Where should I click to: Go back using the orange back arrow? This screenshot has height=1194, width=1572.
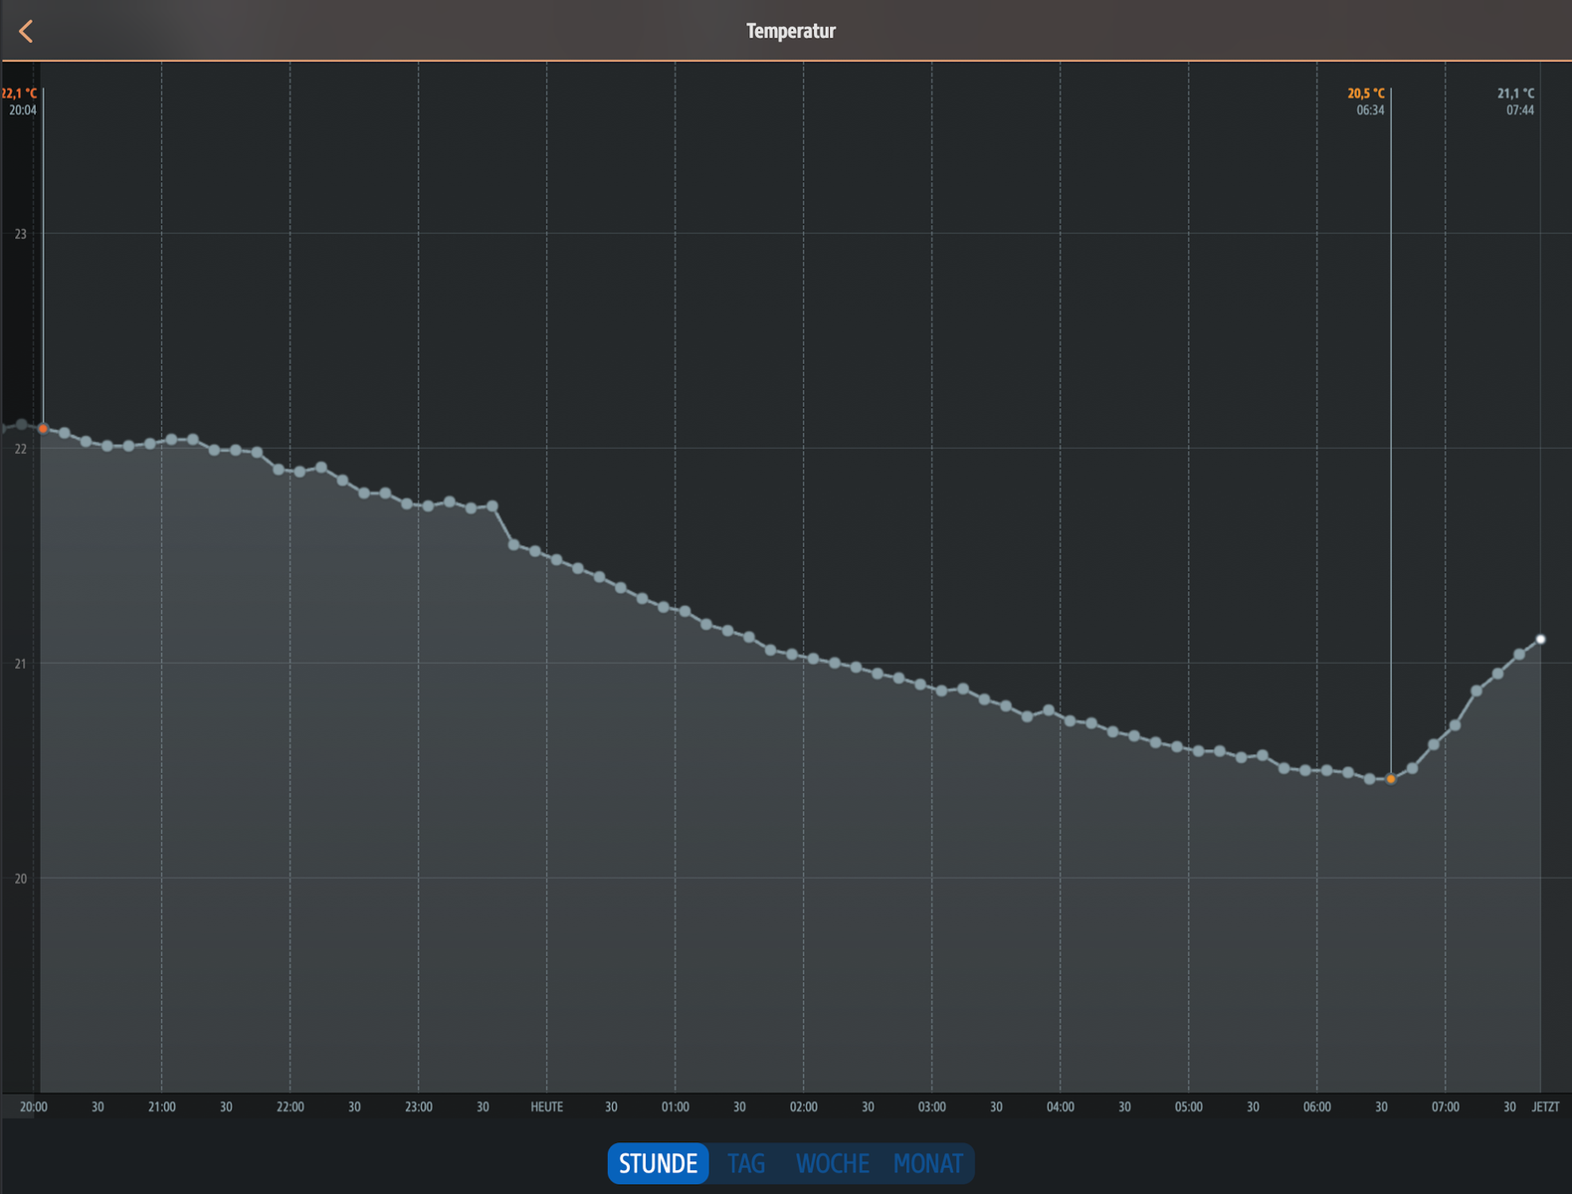coord(27,32)
